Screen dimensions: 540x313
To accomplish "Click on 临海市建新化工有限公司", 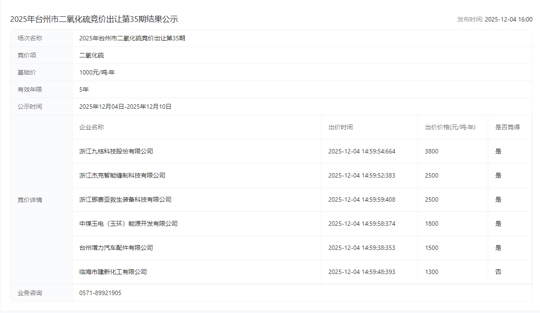I will point(113,272).
